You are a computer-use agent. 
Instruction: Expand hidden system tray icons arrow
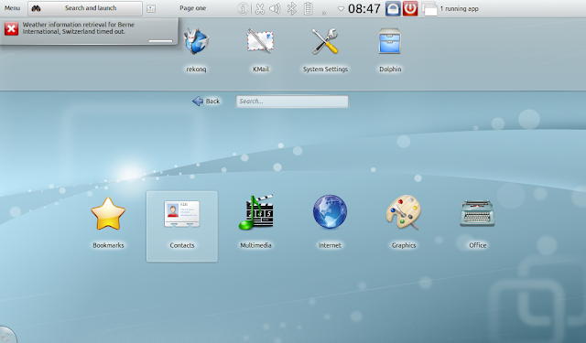tap(341, 8)
